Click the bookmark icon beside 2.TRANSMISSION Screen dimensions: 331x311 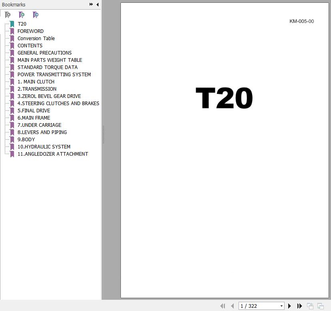[x=12, y=89]
